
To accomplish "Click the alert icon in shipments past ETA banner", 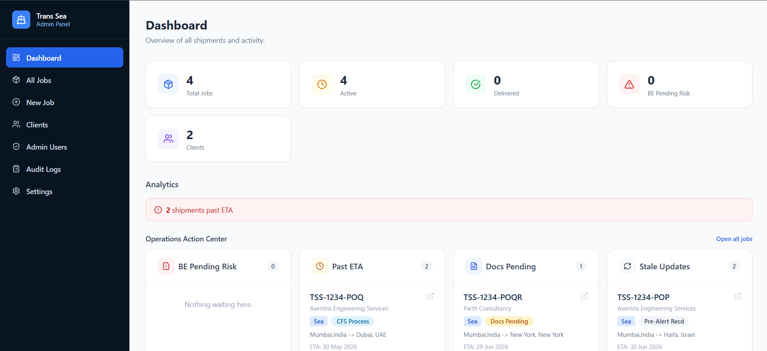I will coord(158,210).
